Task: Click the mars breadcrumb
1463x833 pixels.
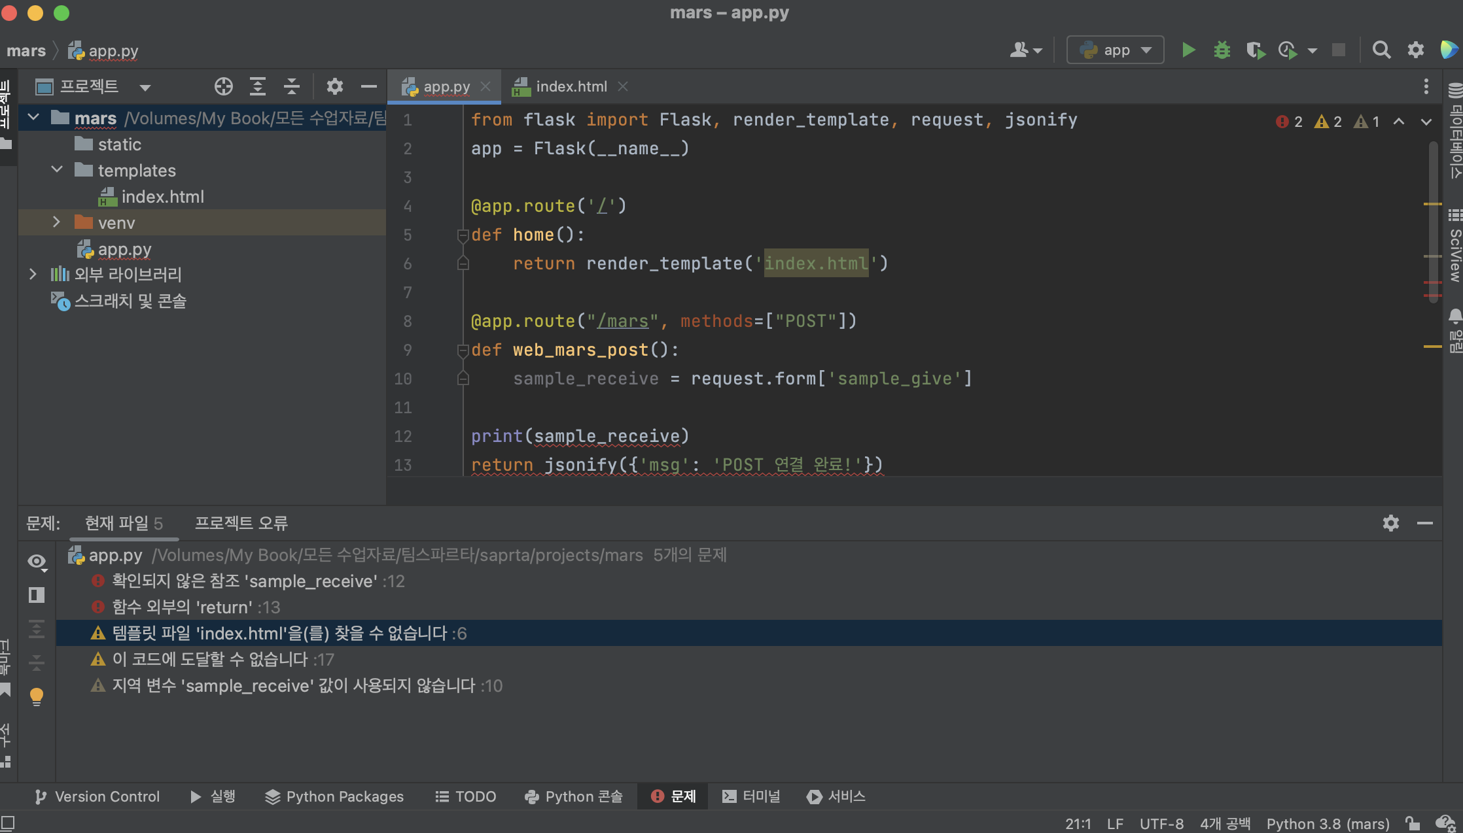Action: (26, 50)
